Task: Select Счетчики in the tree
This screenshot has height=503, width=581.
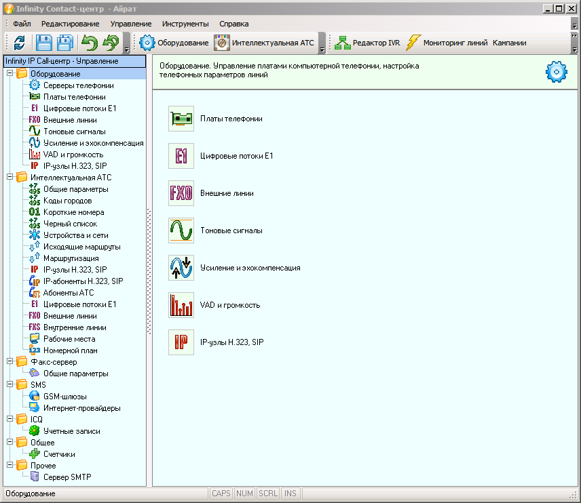Action: (x=59, y=454)
